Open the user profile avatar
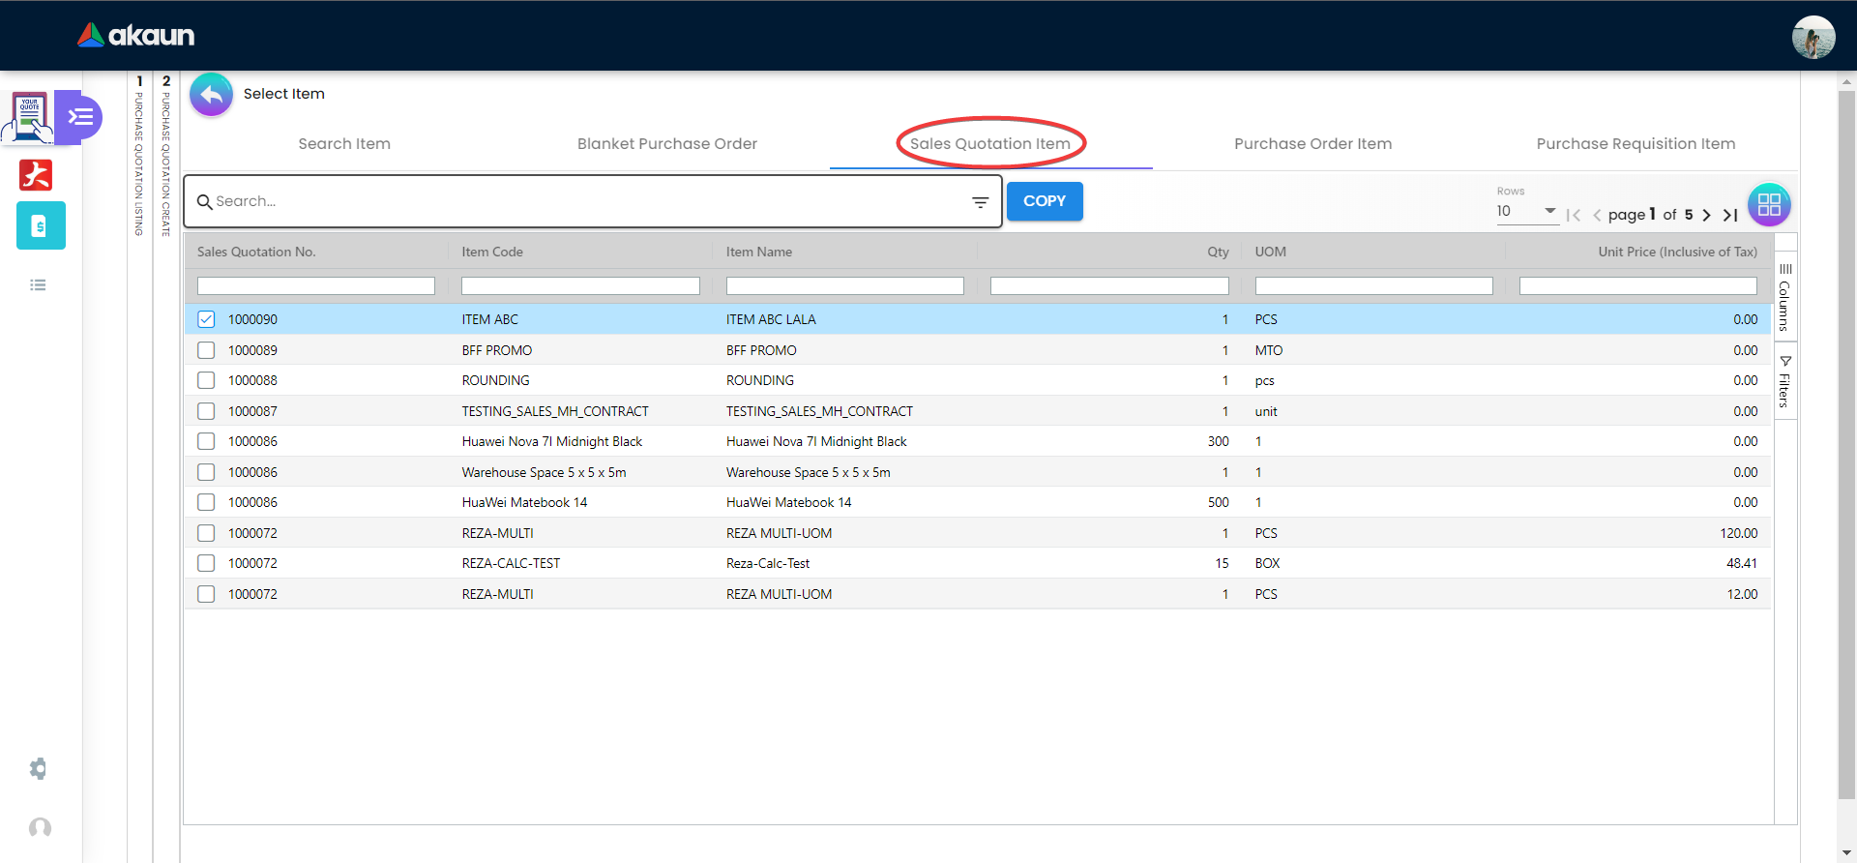Viewport: 1857px width, 863px height. (x=1813, y=37)
